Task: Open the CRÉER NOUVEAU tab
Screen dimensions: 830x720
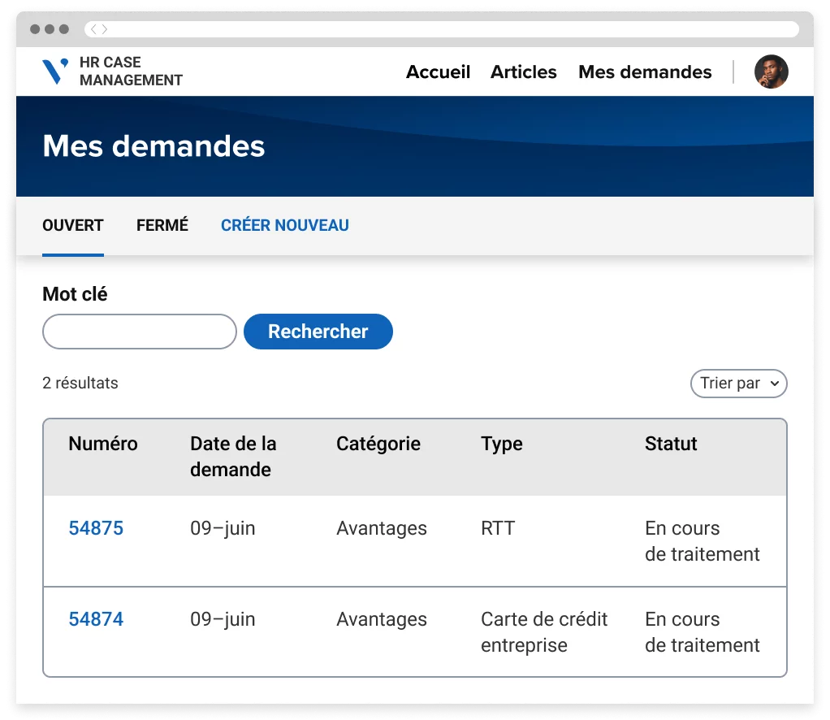Action: [x=284, y=225]
